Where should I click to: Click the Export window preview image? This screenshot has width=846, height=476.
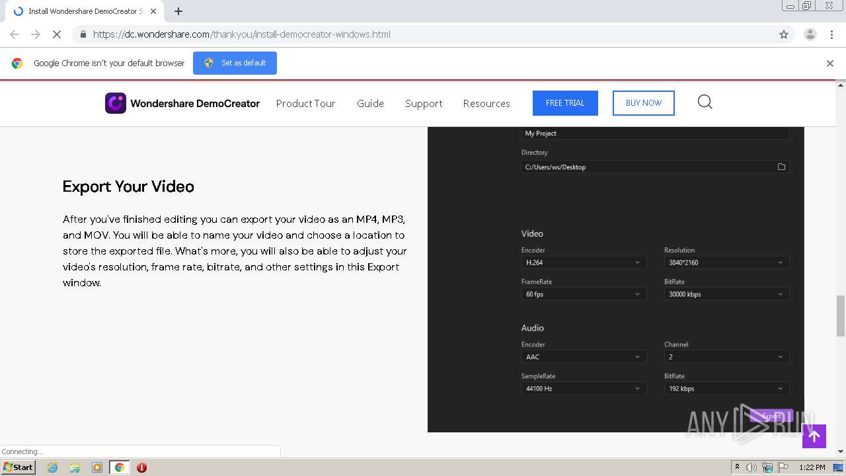pos(616,279)
